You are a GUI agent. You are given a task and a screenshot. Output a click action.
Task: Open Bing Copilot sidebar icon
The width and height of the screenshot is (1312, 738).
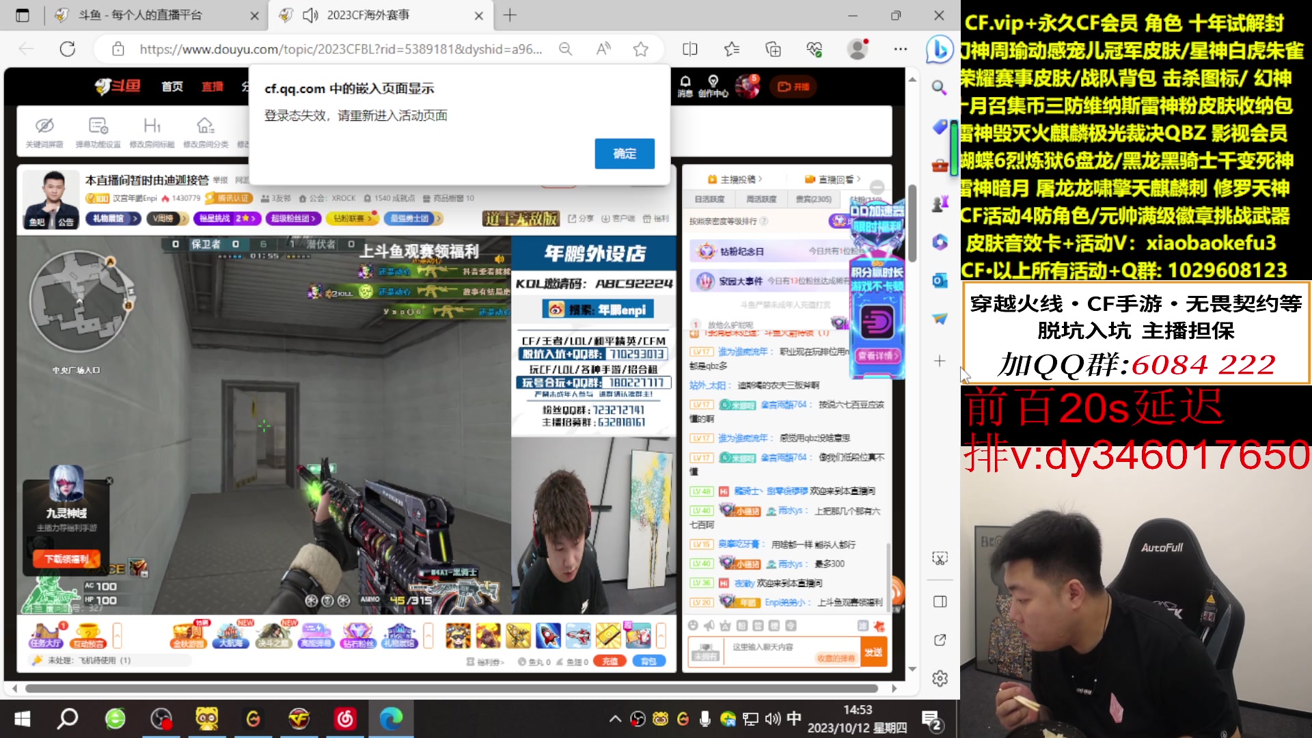(x=940, y=50)
